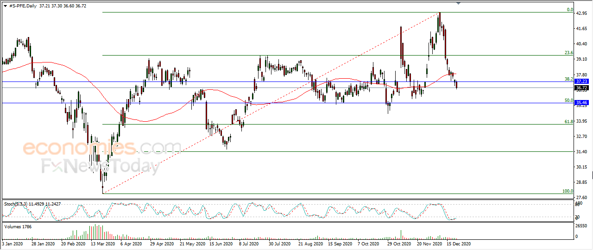This screenshot has height=250, width=593.
Task: Select the blue 37.23 price label
Action: (581, 81)
